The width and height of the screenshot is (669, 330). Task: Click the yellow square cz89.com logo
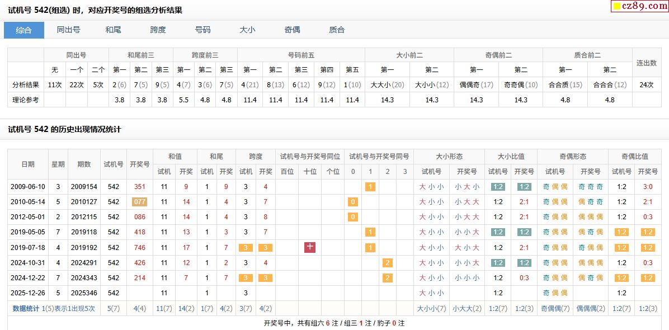pos(616,6)
